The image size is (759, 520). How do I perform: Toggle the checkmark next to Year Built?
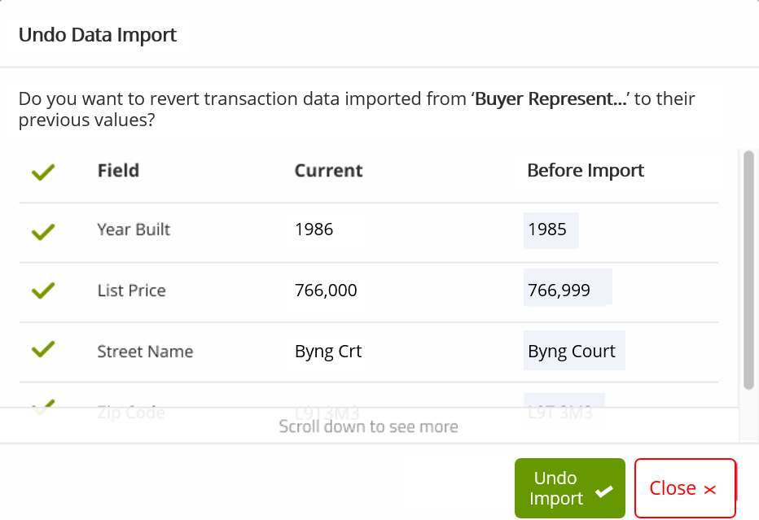[x=42, y=232]
